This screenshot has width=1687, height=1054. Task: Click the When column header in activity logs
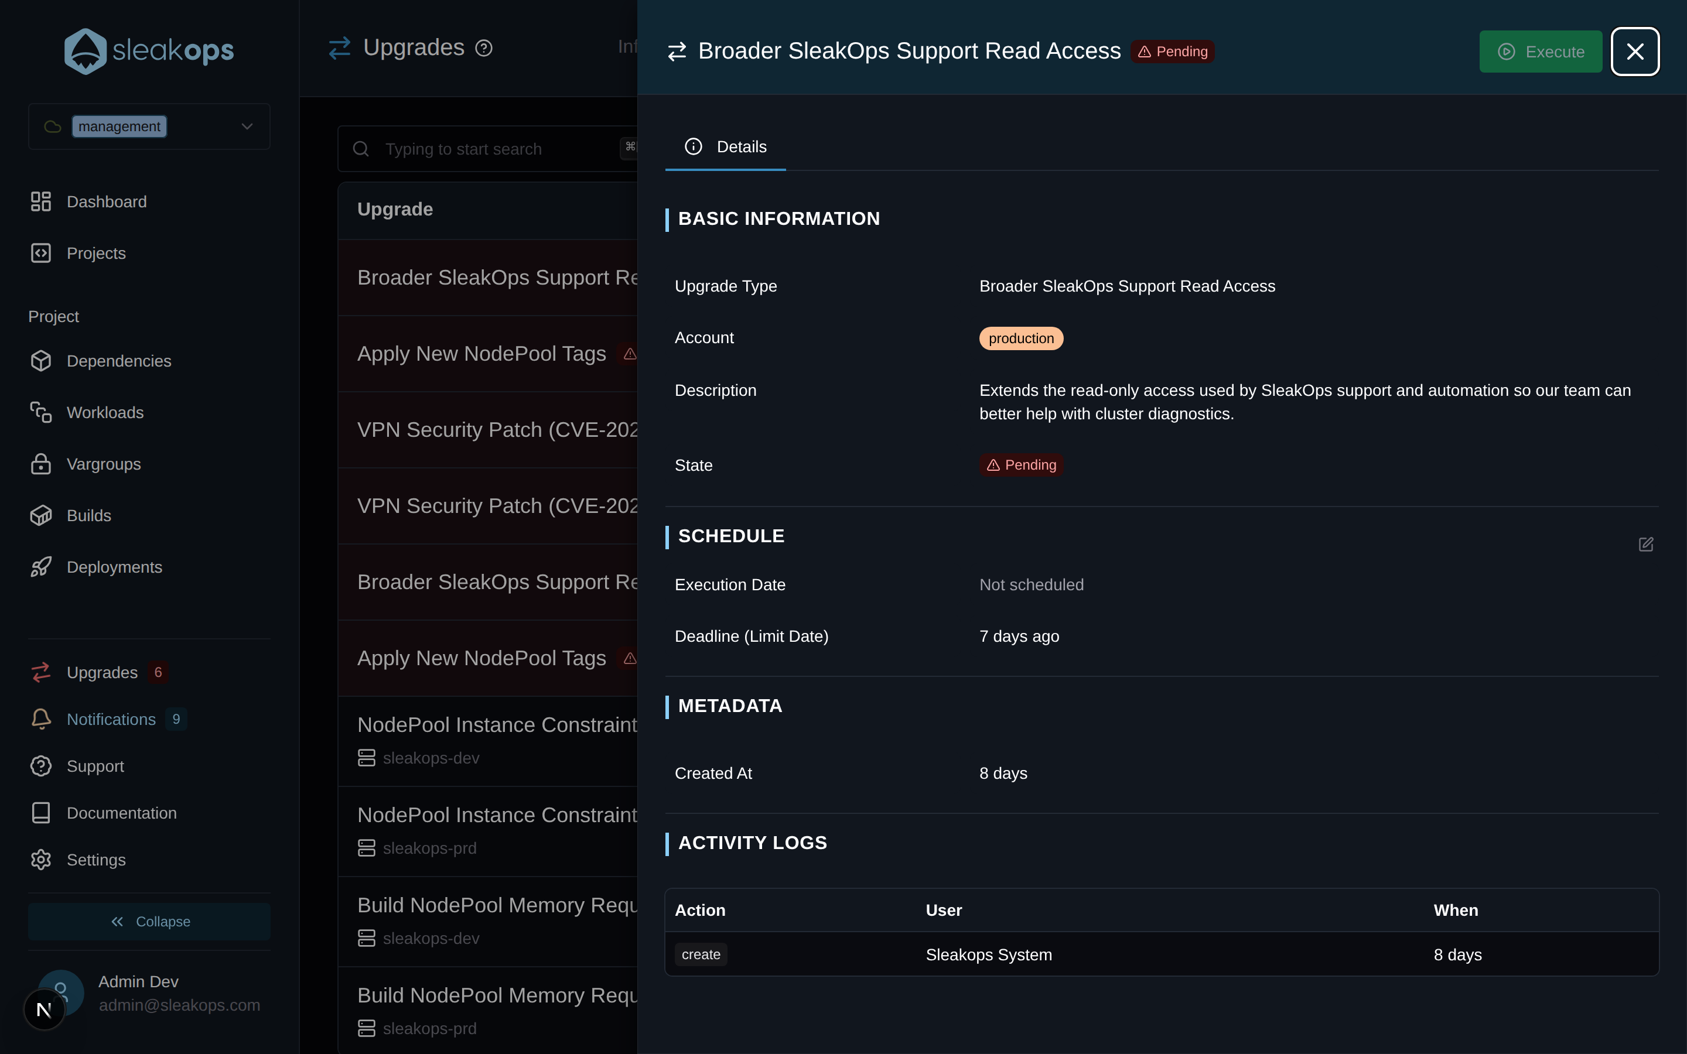click(x=1456, y=911)
